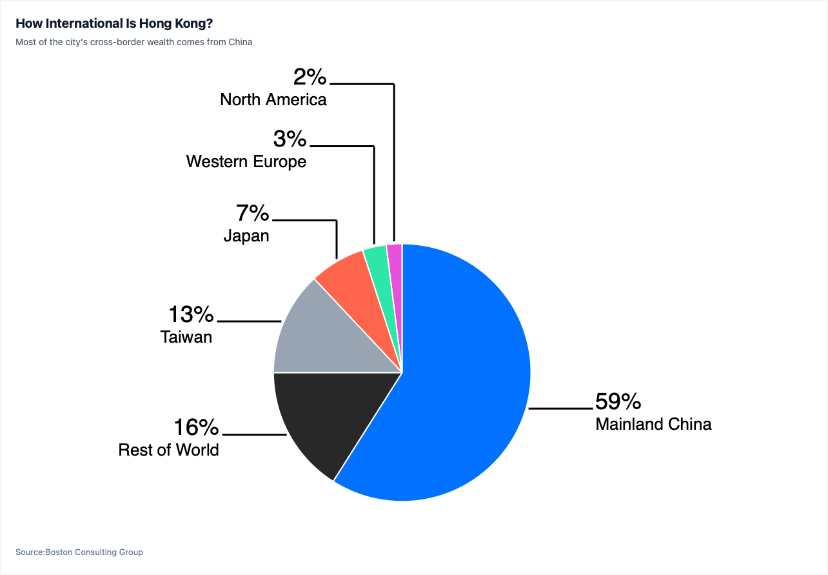Click the chart title How International Is Hong Kong?
828x575 pixels.
114,24
